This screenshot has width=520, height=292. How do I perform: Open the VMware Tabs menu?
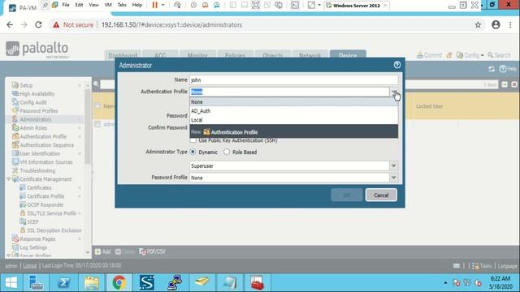point(122,5)
